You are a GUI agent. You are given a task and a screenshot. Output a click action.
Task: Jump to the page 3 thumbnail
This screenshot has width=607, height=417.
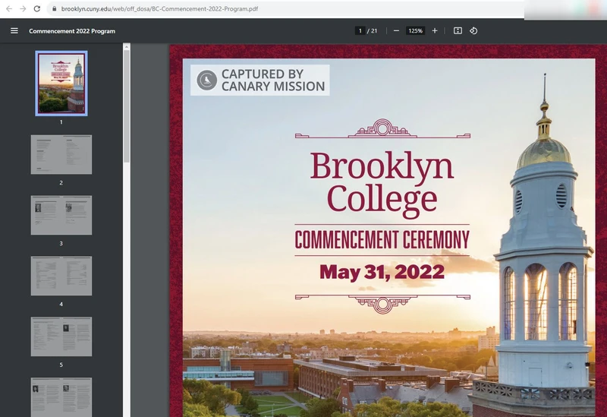pyautogui.click(x=61, y=215)
